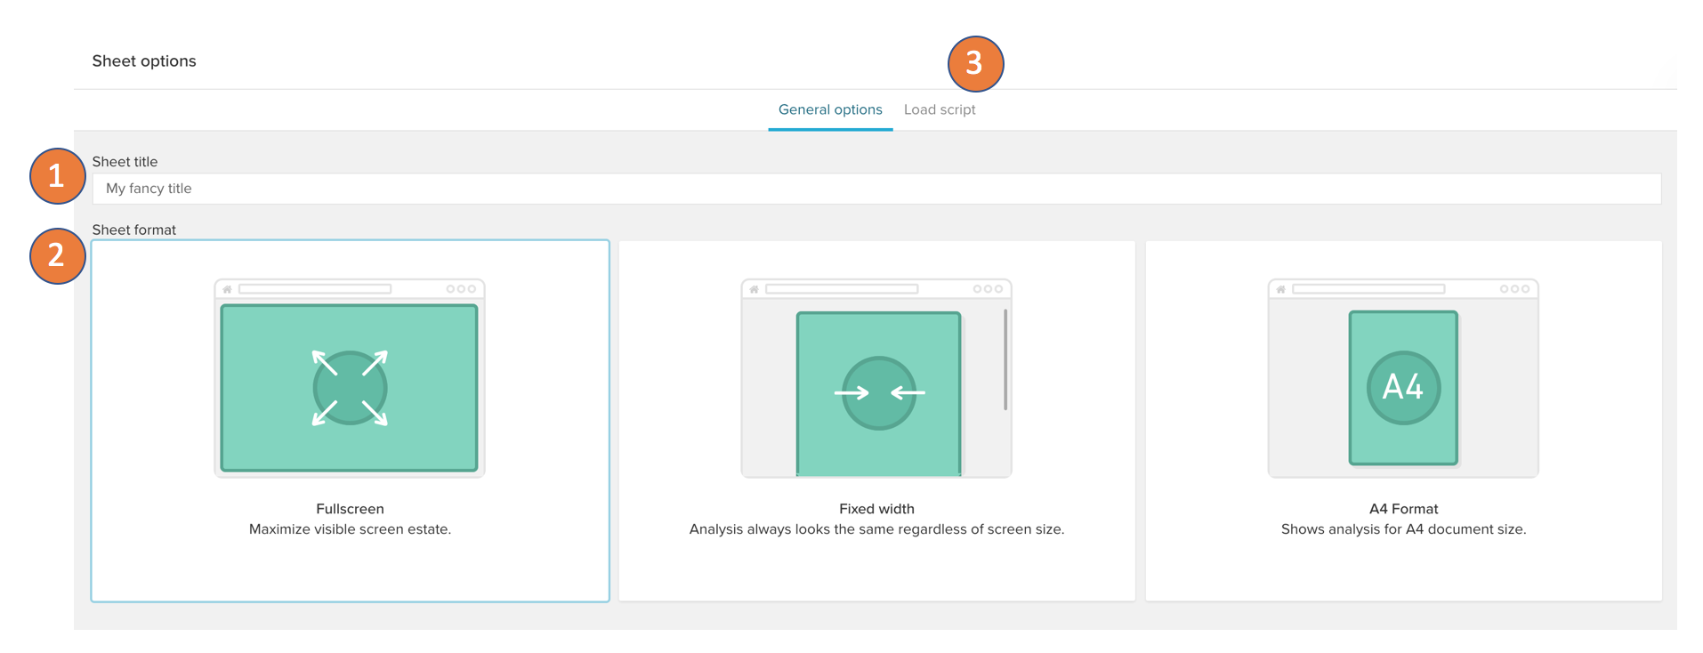Click scrollbar in Fixed width preview
The height and width of the screenshot is (653, 1703).
[x=1005, y=359]
